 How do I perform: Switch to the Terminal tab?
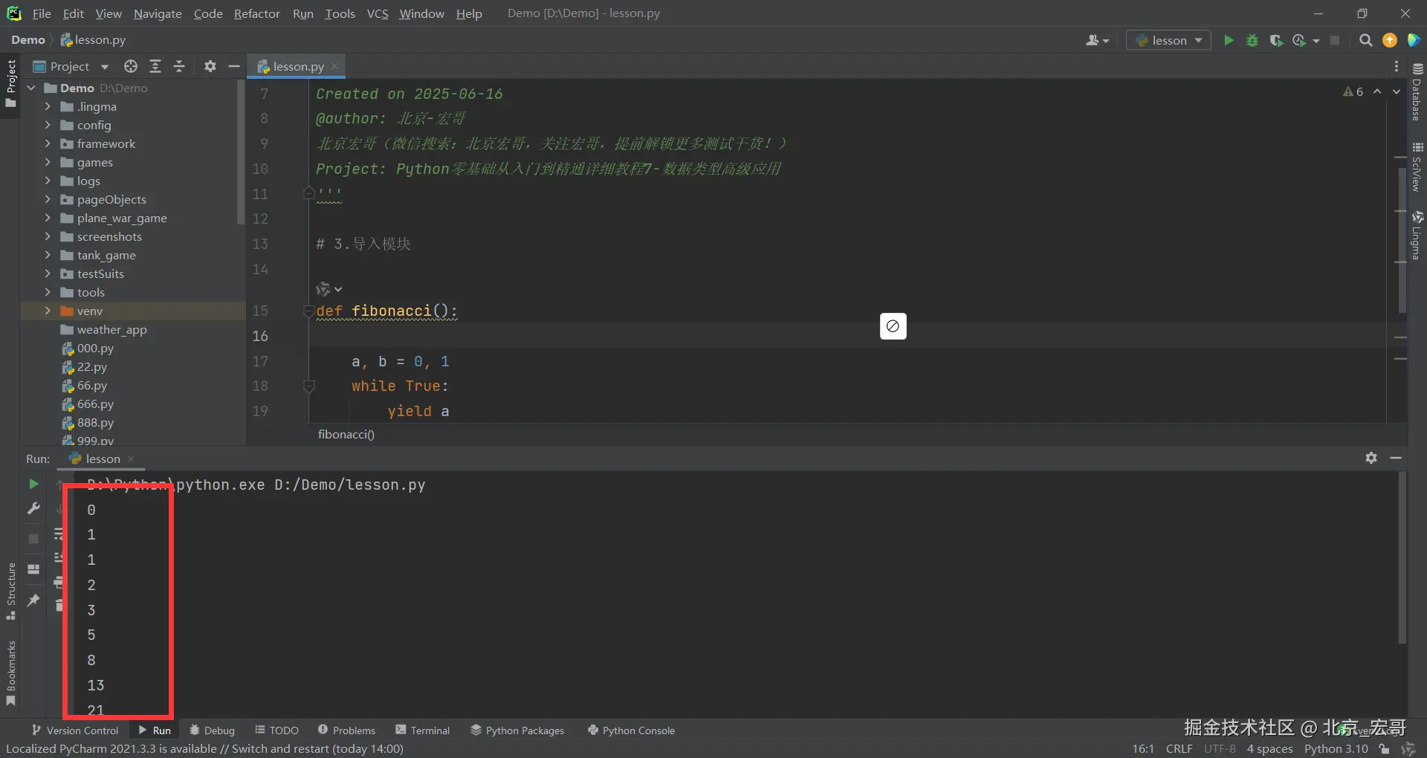click(423, 731)
